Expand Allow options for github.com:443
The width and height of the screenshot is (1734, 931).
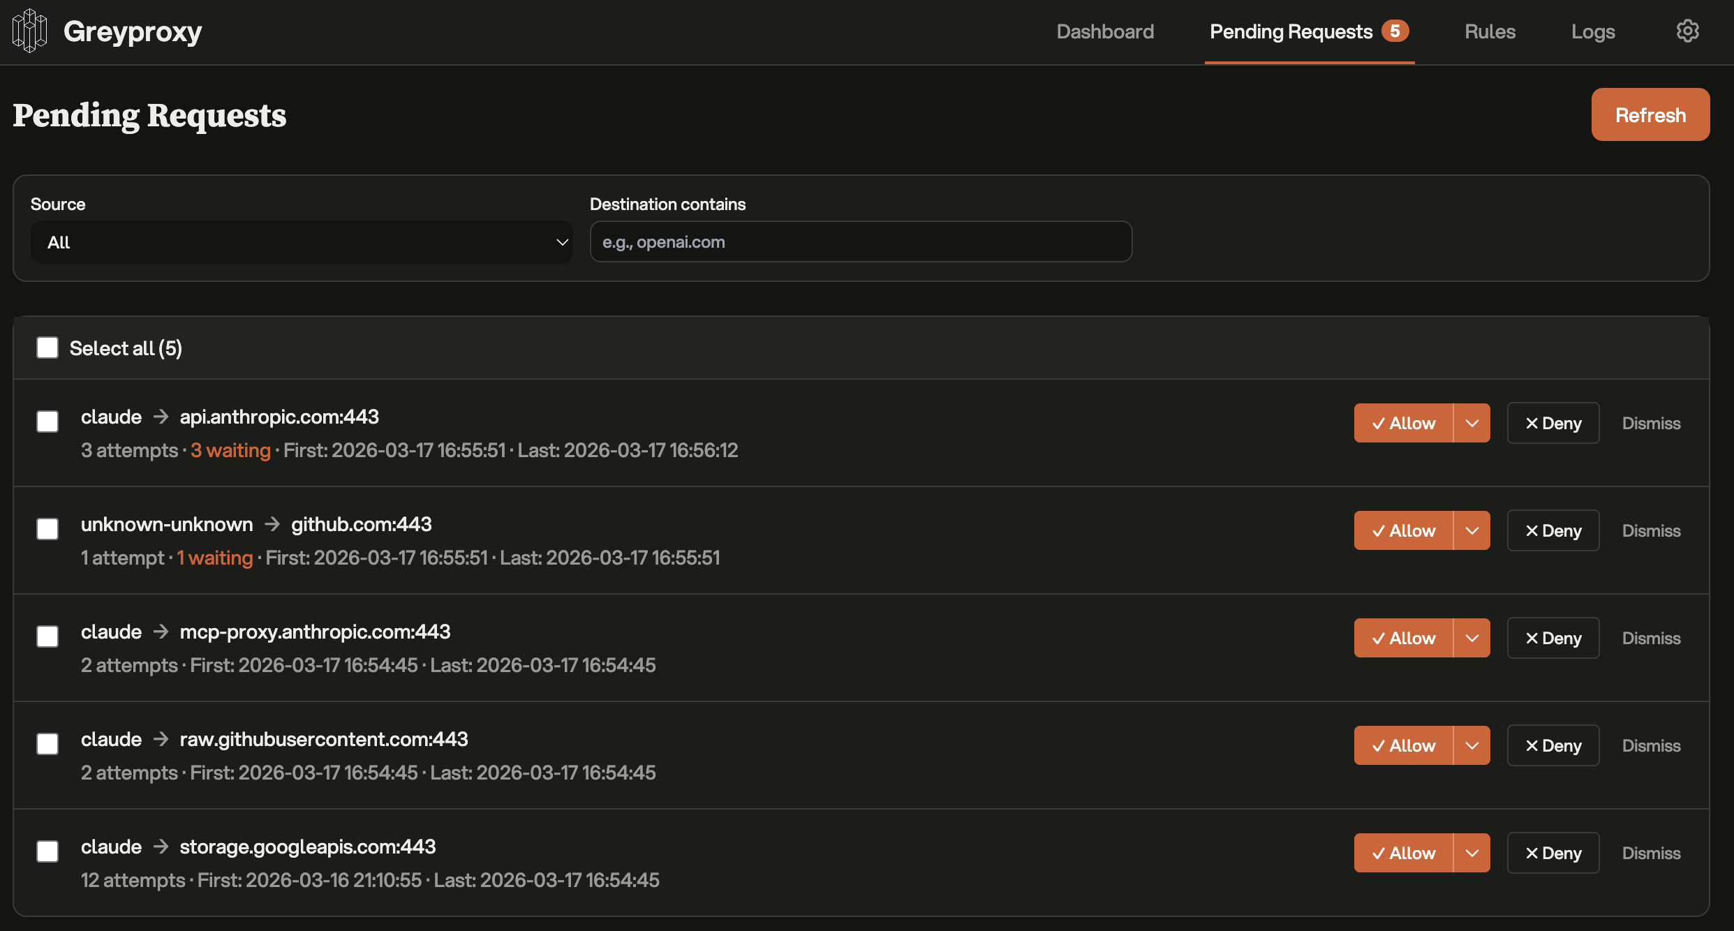tap(1472, 530)
